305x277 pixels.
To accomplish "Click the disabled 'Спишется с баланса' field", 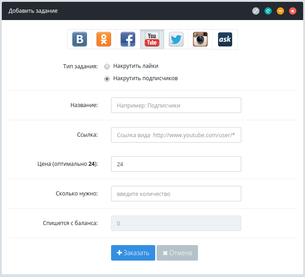I will tap(176, 223).
